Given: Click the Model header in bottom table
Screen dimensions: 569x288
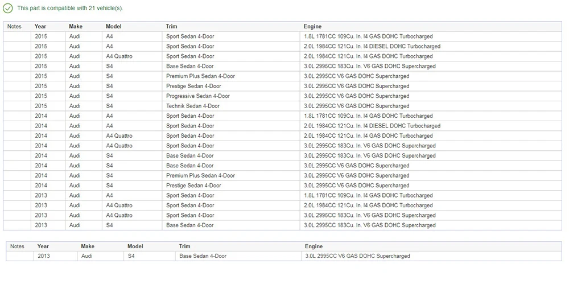Looking at the screenshot, I should tap(135, 246).
